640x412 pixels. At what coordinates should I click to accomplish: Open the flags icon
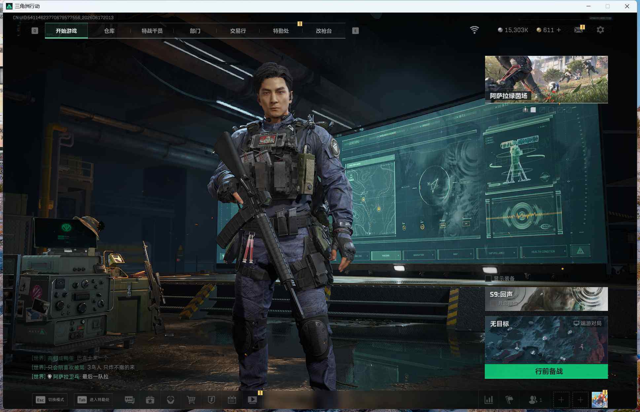click(x=509, y=400)
